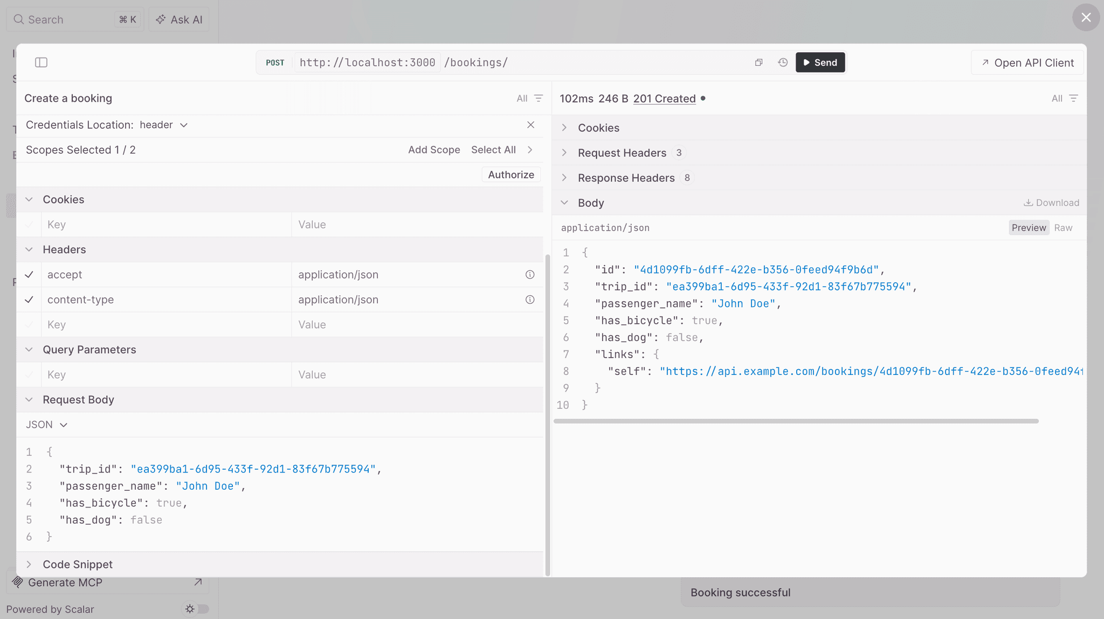Show info for accept header
Screen dimensions: 1104x619
coord(530,275)
